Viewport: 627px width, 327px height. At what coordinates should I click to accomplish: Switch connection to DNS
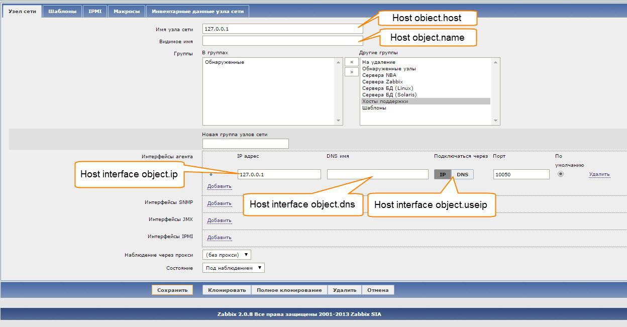[x=462, y=174]
